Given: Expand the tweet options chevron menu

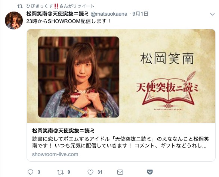Looking at the screenshot, I should pyautogui.click(x=212, y=14).
